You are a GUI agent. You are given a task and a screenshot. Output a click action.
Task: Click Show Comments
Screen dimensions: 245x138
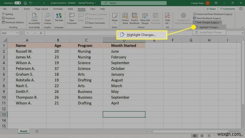coord(95,23)
